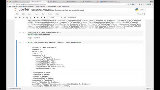Click the "channel": "#en.wikipedia" output line

point(44,47)
